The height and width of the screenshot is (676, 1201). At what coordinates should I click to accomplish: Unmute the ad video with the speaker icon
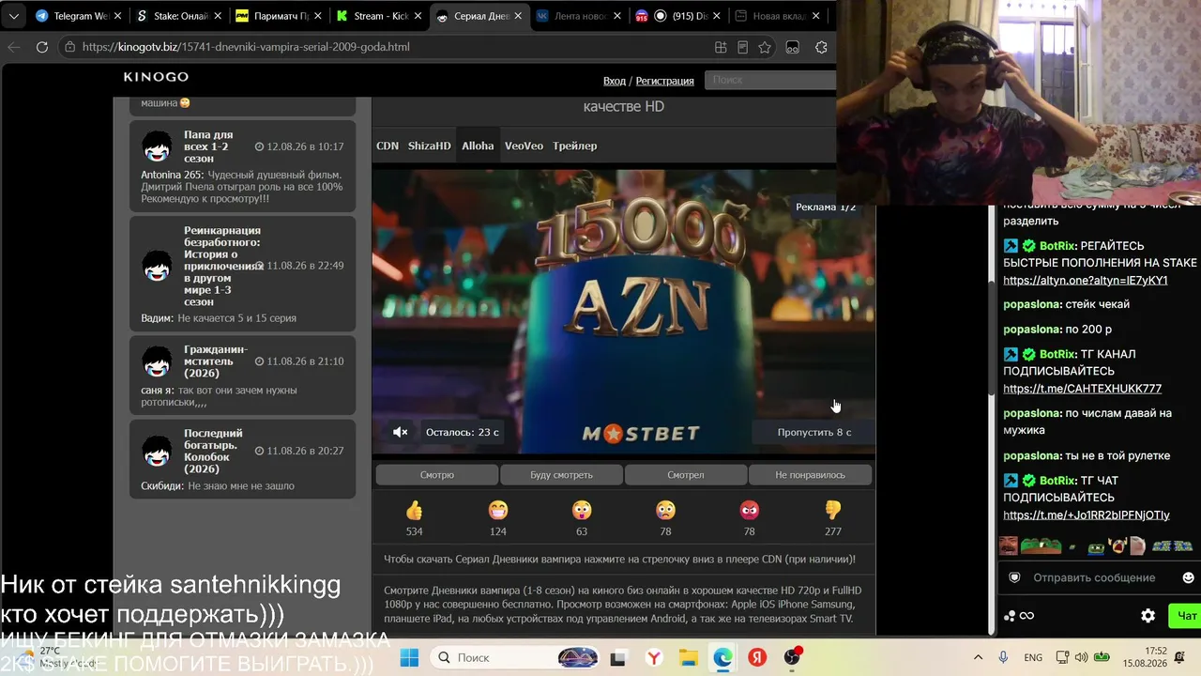401,432
